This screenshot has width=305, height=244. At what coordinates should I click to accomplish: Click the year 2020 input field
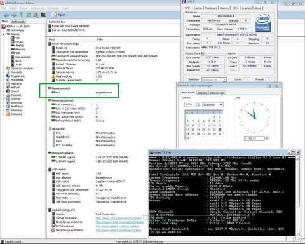coord(191,104)
